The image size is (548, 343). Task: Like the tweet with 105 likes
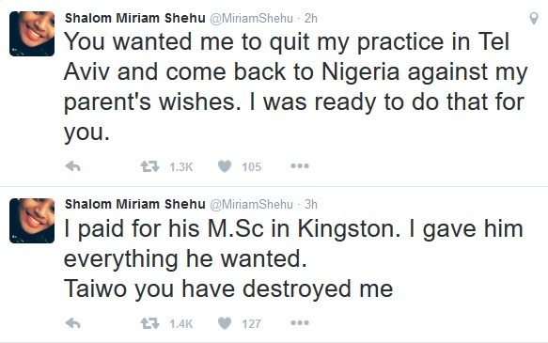[225, 166]
